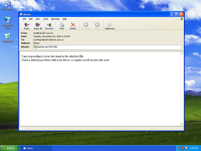
Task: Open the Message menu
Action: [55, 19]
